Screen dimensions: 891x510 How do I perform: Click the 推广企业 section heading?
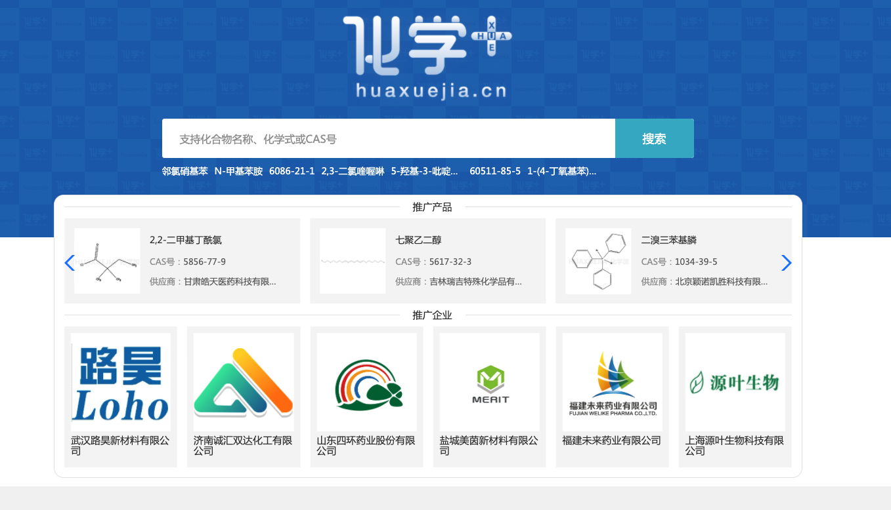(x=432, y=315)
